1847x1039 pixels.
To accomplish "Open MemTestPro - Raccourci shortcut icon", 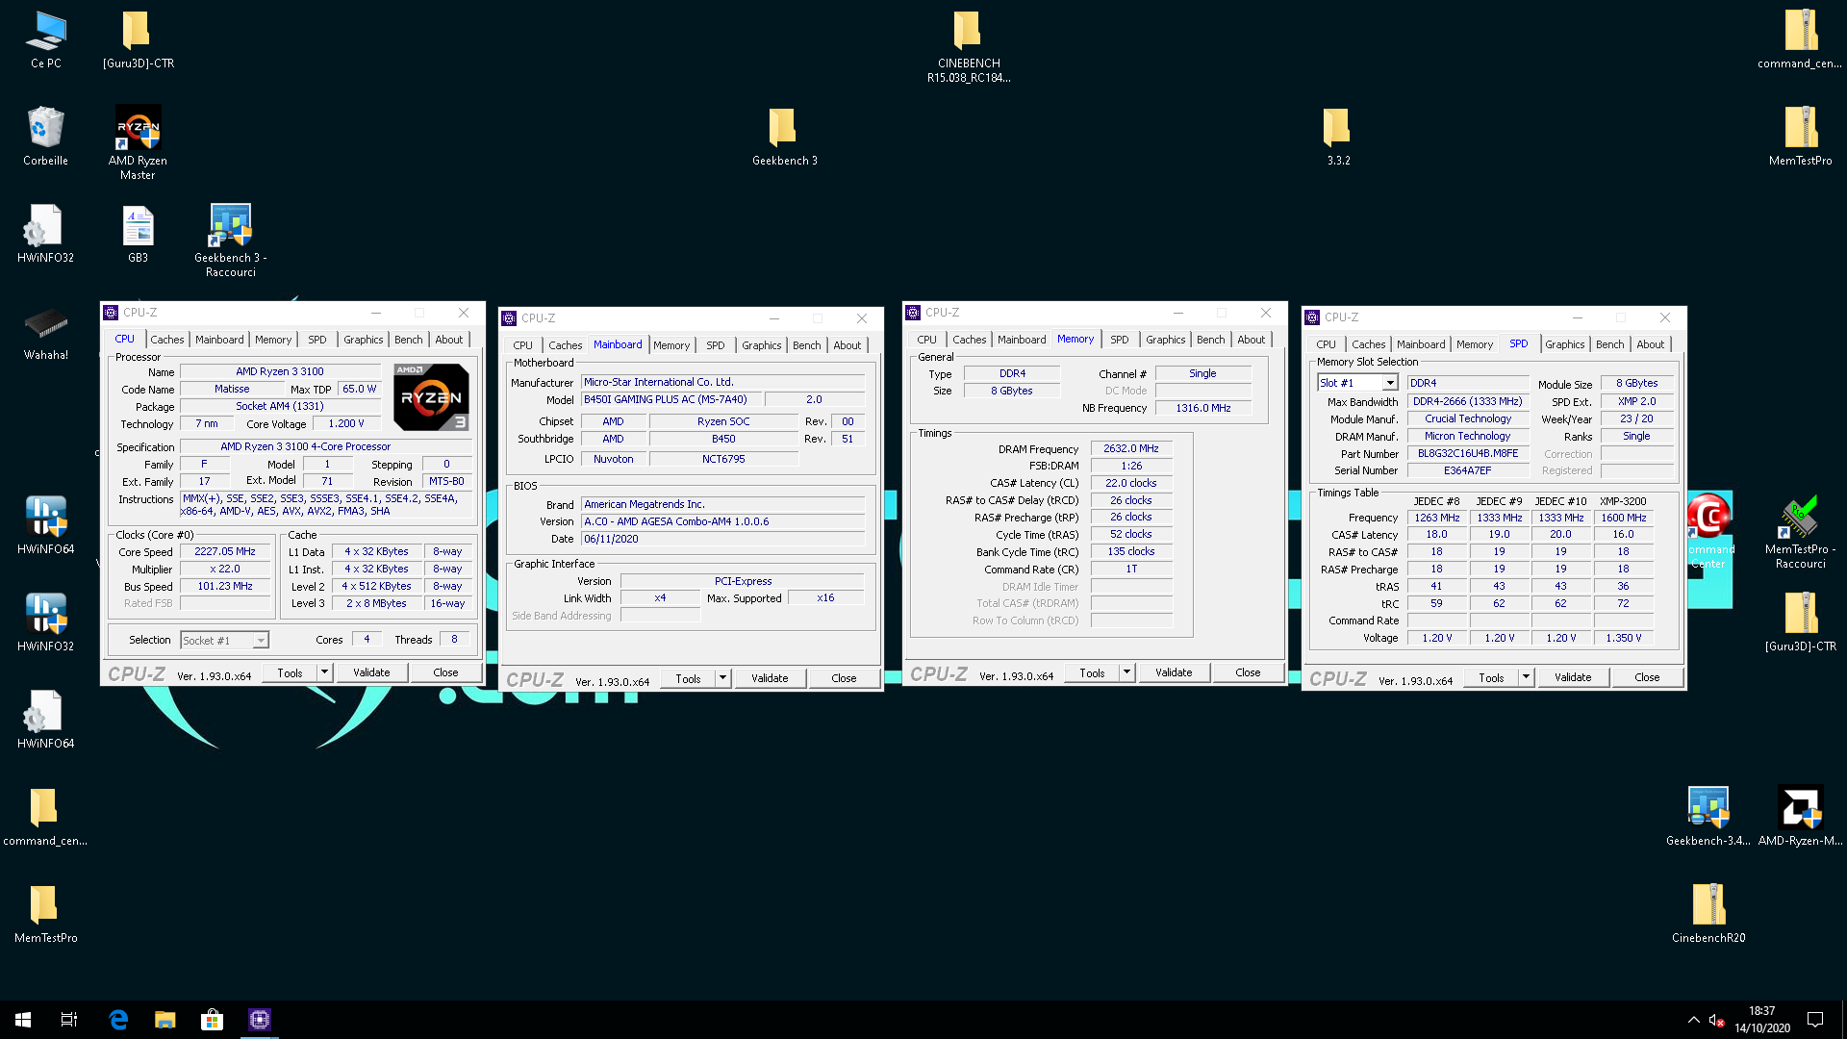I will coord(1801,532).
